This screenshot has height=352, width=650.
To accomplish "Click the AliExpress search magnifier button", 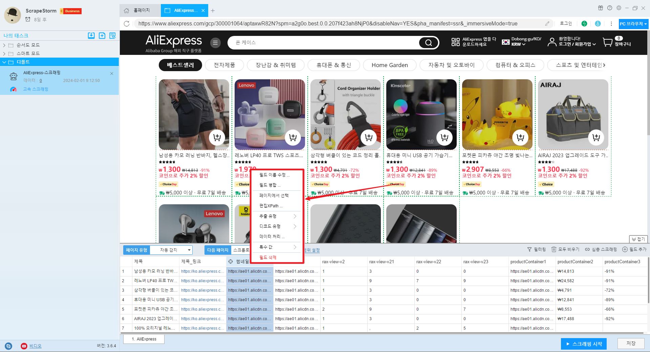I will 429,43.
